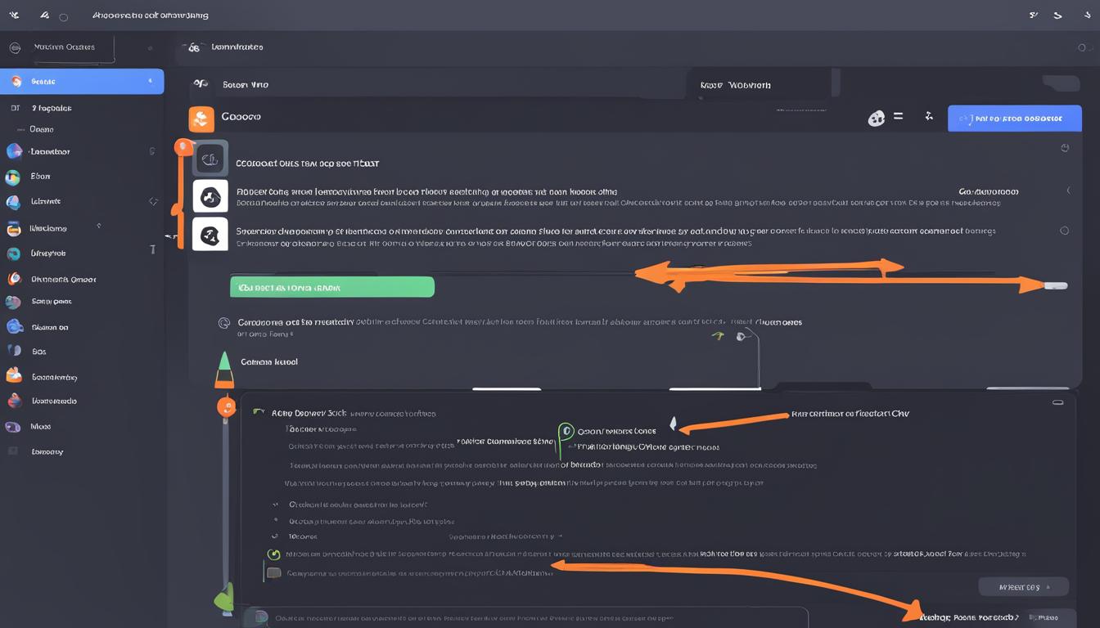Click the orange app icon in the panel header
This screenshot has height=628, width=1100.
click(201, 119)
